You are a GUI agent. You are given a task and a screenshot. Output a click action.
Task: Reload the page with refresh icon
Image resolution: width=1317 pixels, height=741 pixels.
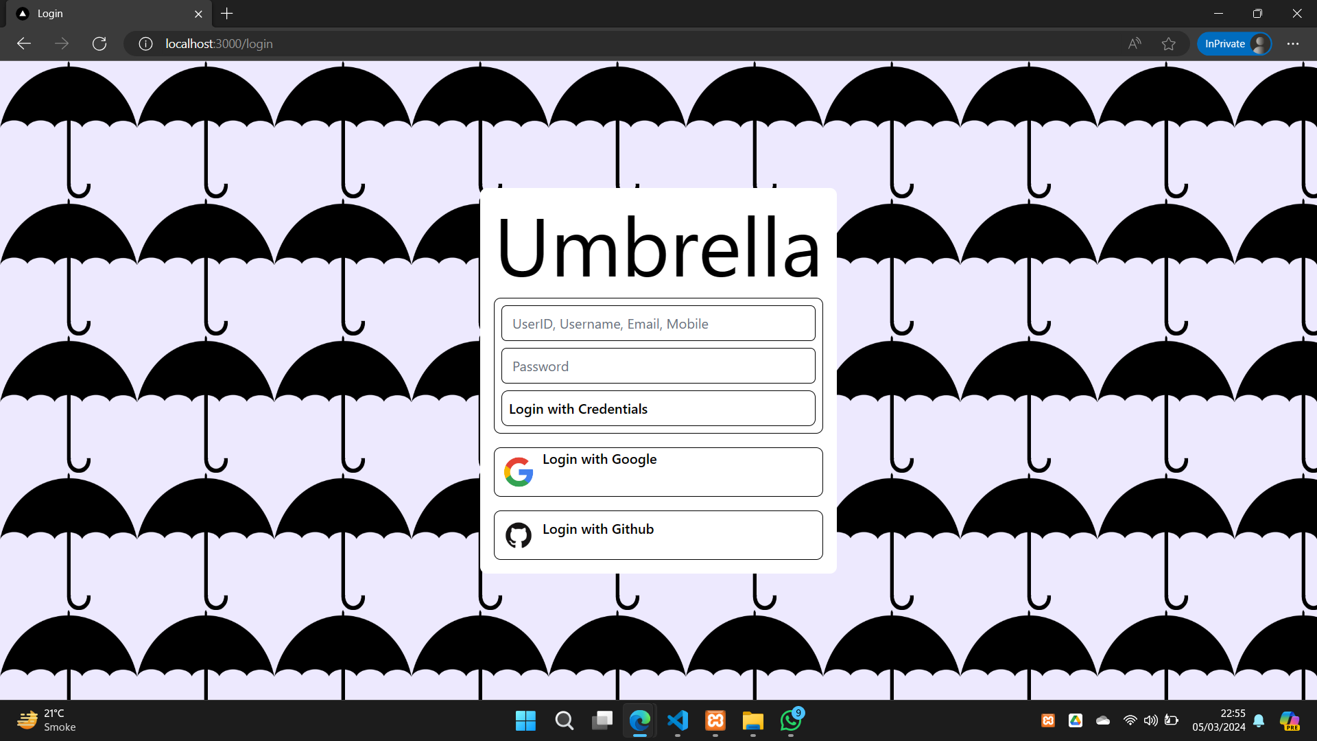[99, 44]
